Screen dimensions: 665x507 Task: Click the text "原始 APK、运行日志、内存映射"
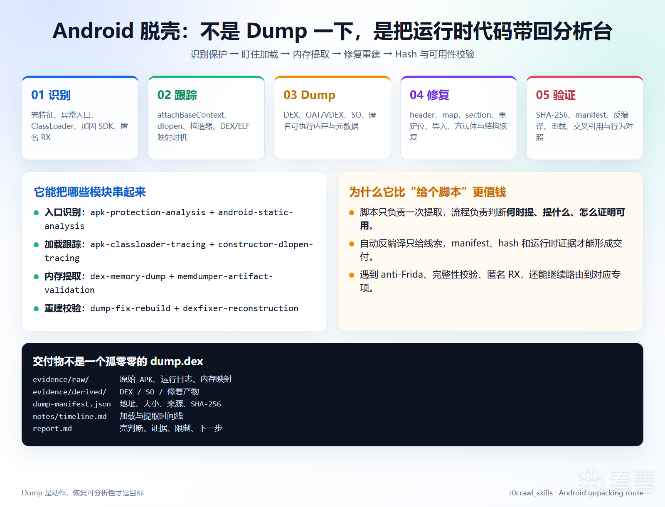tap(175, 379)
